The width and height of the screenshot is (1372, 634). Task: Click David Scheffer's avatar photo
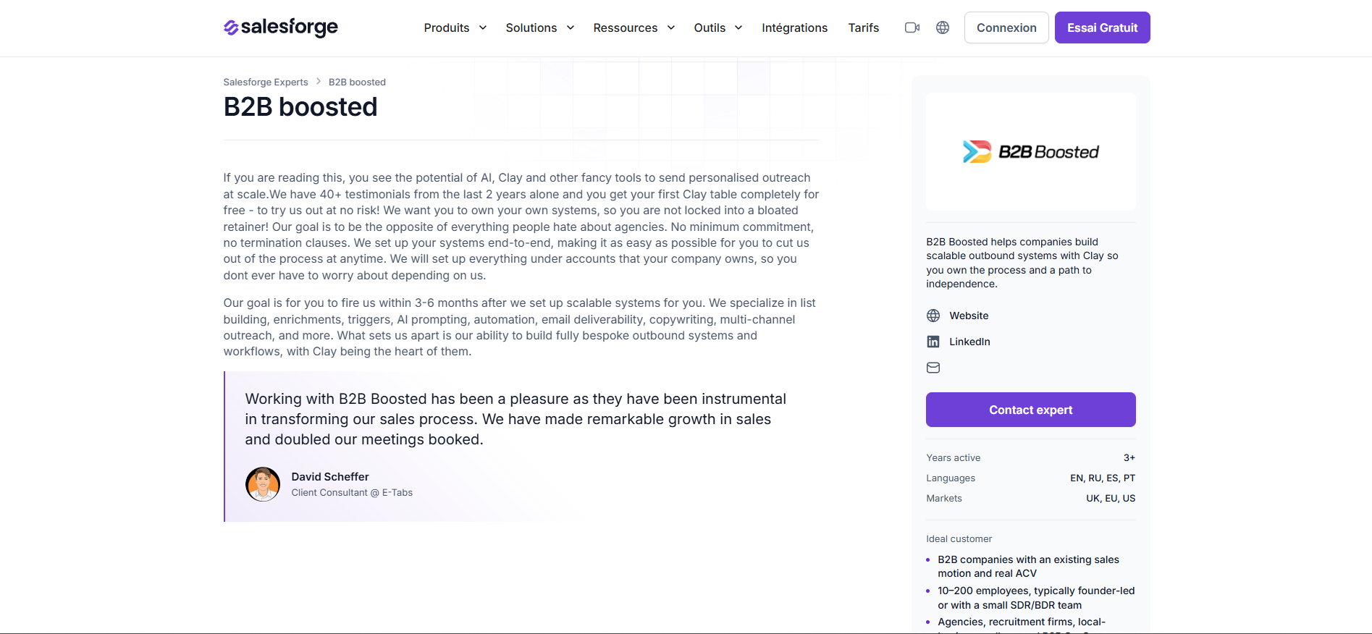click(263, 484)
